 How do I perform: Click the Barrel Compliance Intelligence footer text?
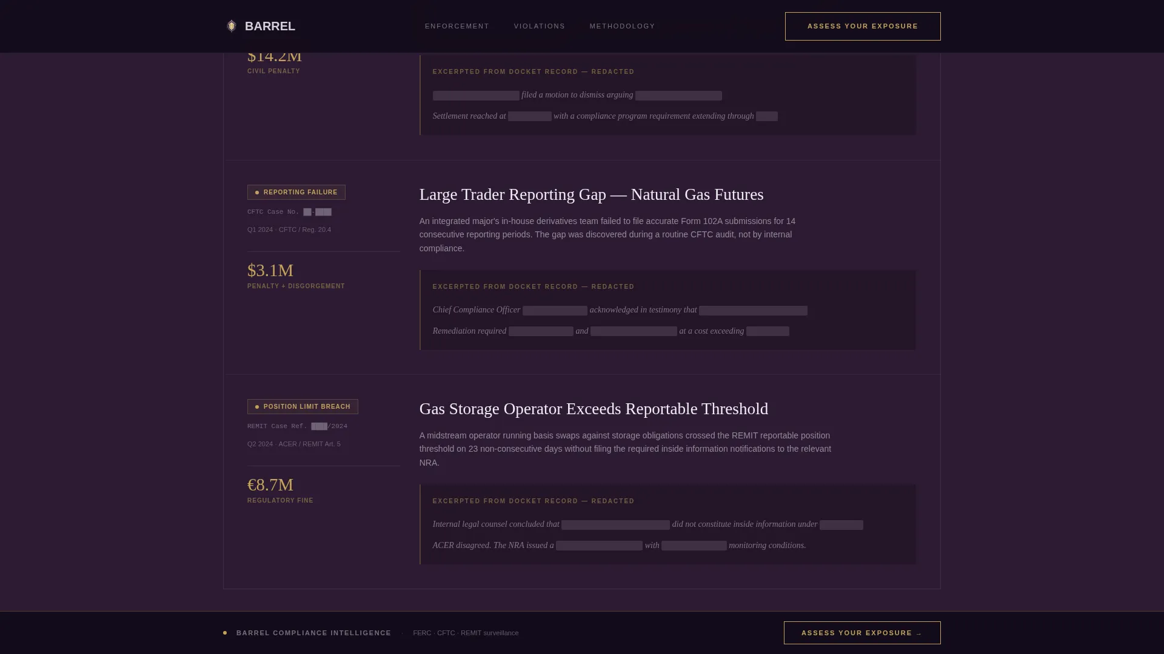point(314,633)
